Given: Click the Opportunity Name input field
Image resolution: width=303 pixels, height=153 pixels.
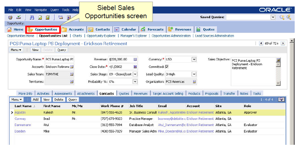Looking at the screenshot, I should (x=59, y=60).
